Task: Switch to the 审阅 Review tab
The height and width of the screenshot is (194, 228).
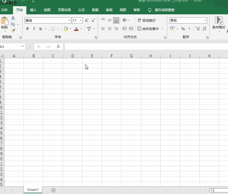Action: [x=109, y=10]
